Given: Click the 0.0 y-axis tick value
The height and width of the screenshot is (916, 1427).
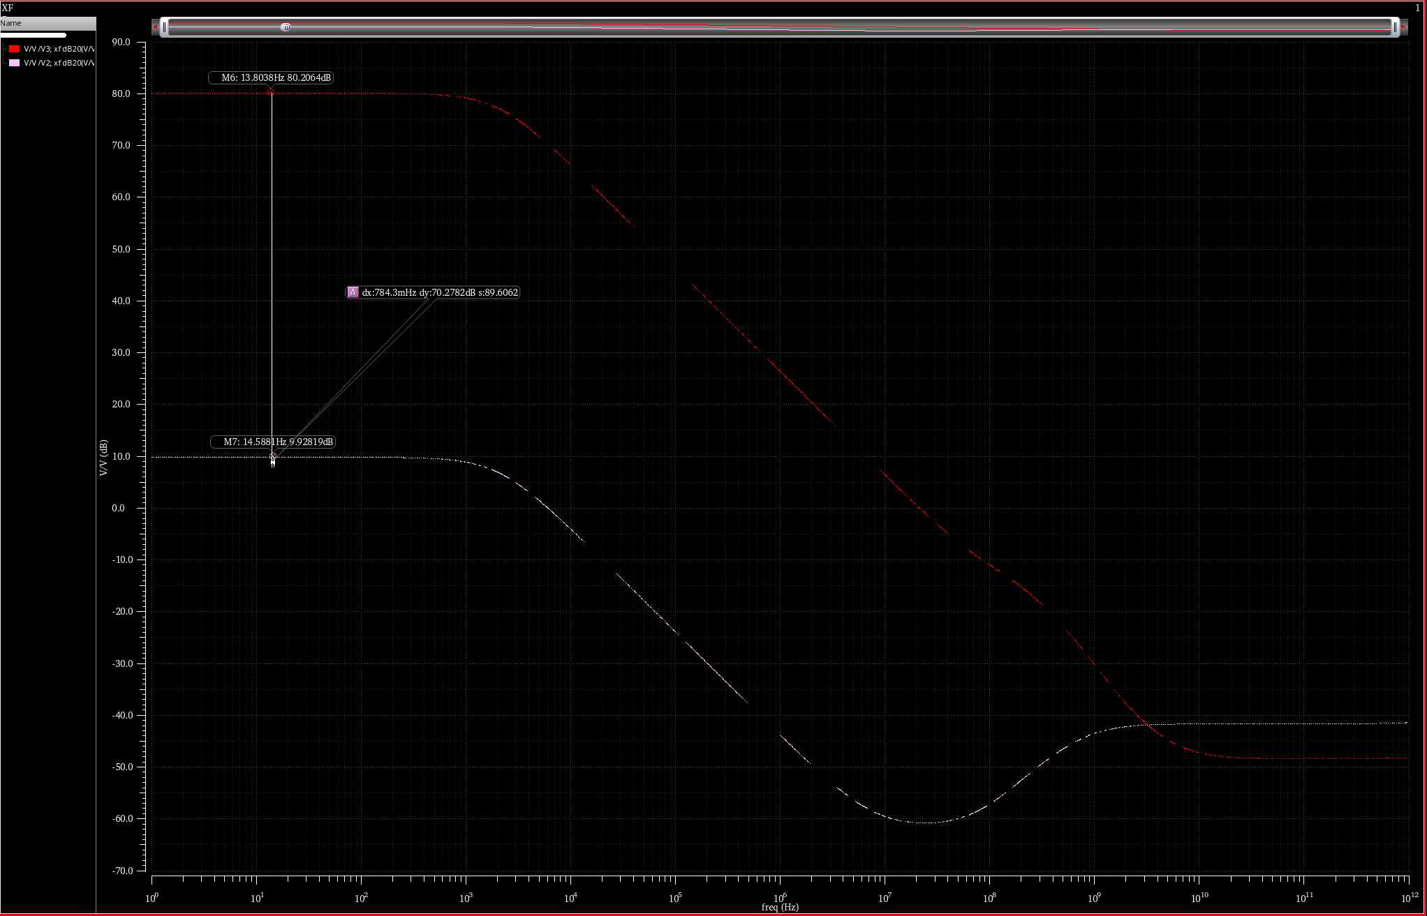Looking at the screenshot, I should pyautogui.click(x=119, y=508).
